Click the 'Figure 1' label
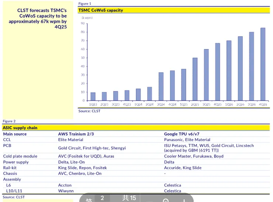 pyautogui.click(x=84, y=3)
